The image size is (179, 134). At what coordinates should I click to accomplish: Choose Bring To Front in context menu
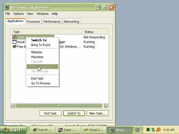point(42,45)
